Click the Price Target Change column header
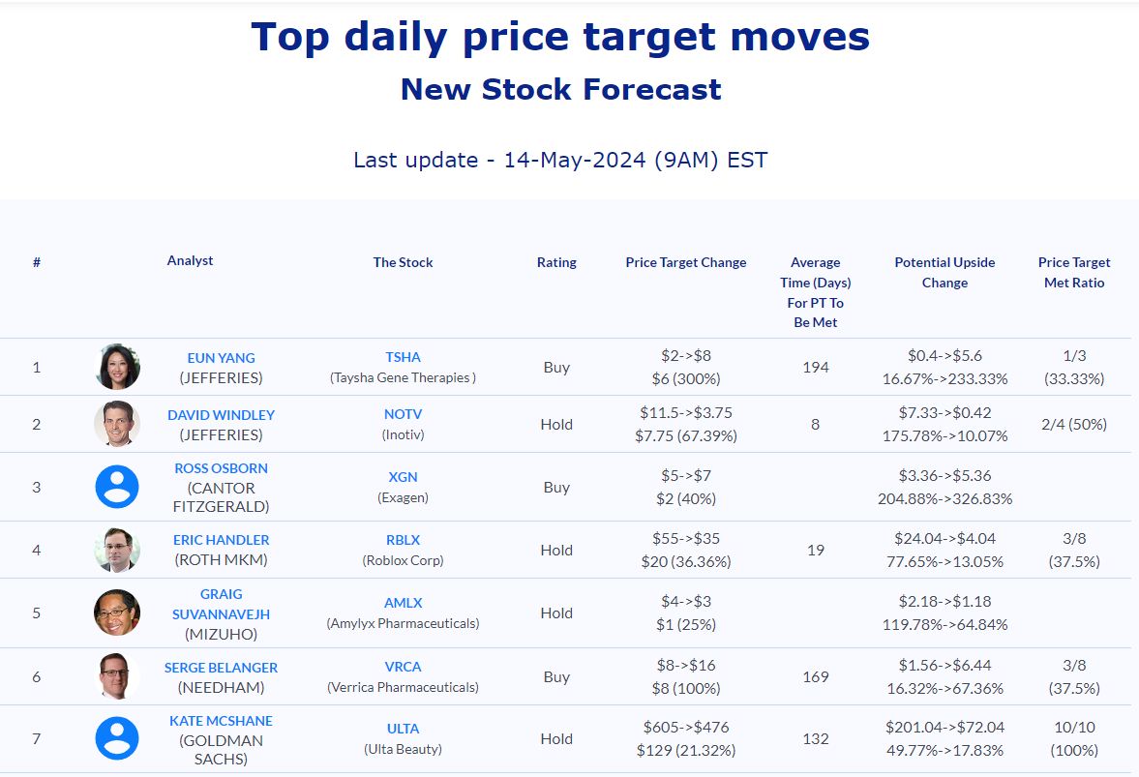The height and width of the screenshot is (777, 1139). 686,262
